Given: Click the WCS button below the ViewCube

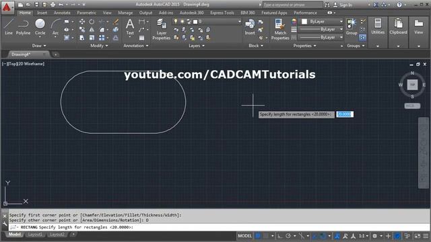Looking at the screenshot, I should click(x=412, y=106).
